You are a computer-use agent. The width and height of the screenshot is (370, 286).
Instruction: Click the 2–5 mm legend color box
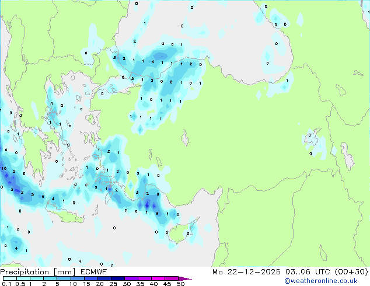tap(50, 278)
